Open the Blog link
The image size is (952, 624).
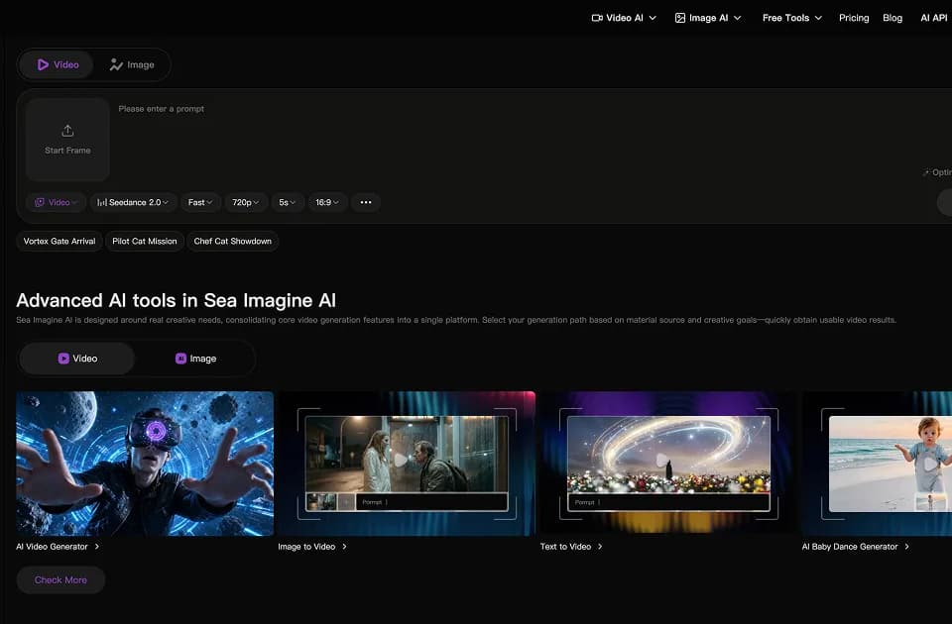click(892, 18)
